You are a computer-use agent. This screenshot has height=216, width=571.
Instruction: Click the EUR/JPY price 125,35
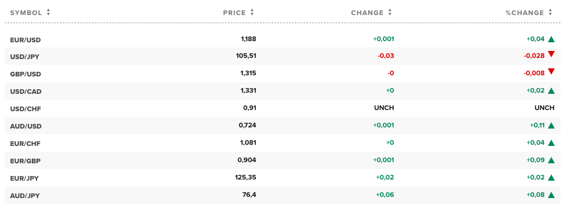[x=246, y=177]
